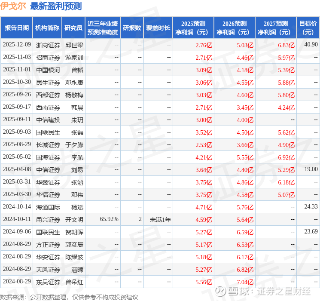The width and height of the screenshot is (320, 301).
Task: Select 长城证券 institution cell
Action: (x=48, y=144)
